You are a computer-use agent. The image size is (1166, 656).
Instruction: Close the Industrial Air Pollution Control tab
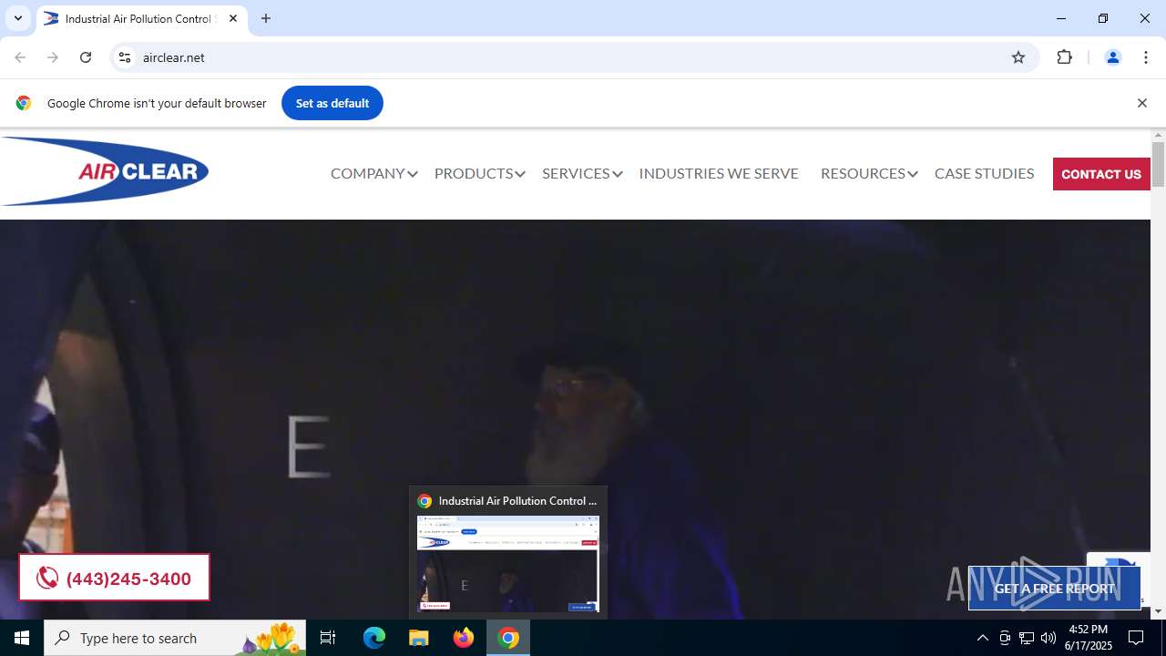tap(233, 18)
